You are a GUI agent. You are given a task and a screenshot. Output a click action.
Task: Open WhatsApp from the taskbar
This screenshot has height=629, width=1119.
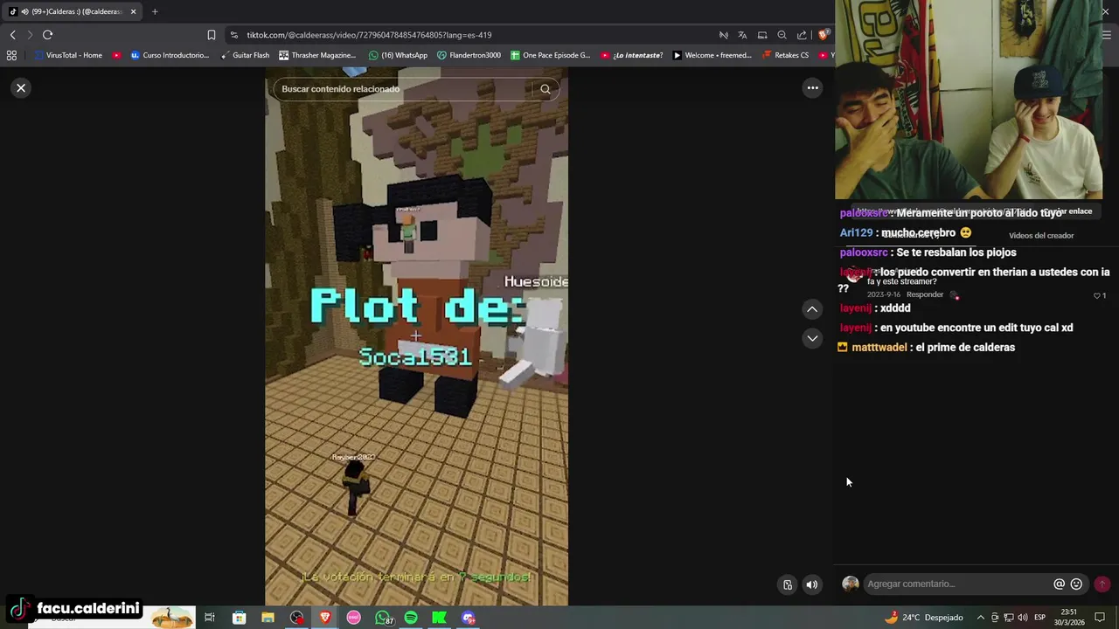point(384,618)
